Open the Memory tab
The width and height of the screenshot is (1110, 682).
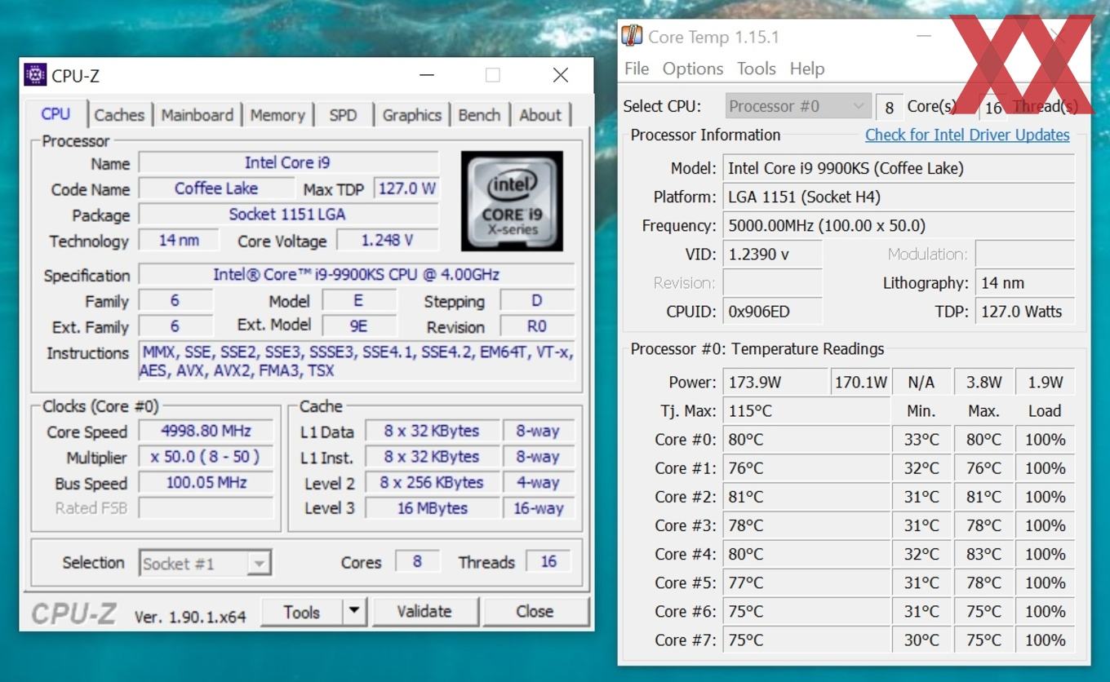point(277,115)
